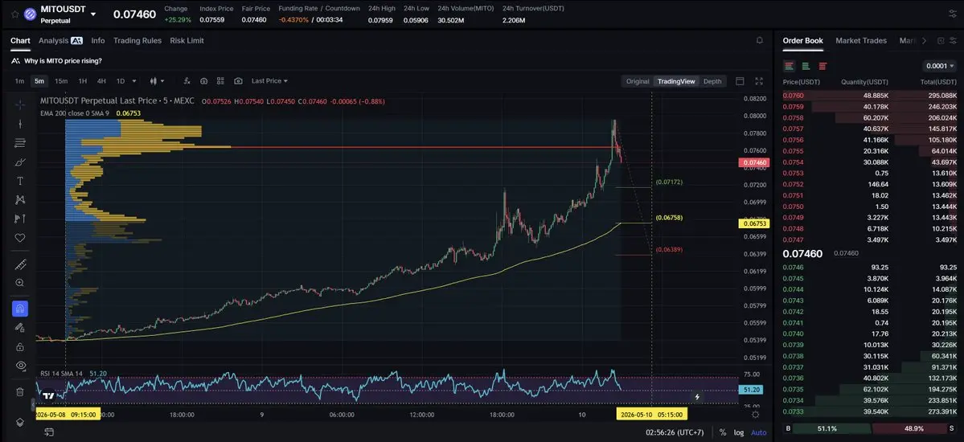Switch chart view to TradingView
964x442 pixels.
tap(676, 81)
